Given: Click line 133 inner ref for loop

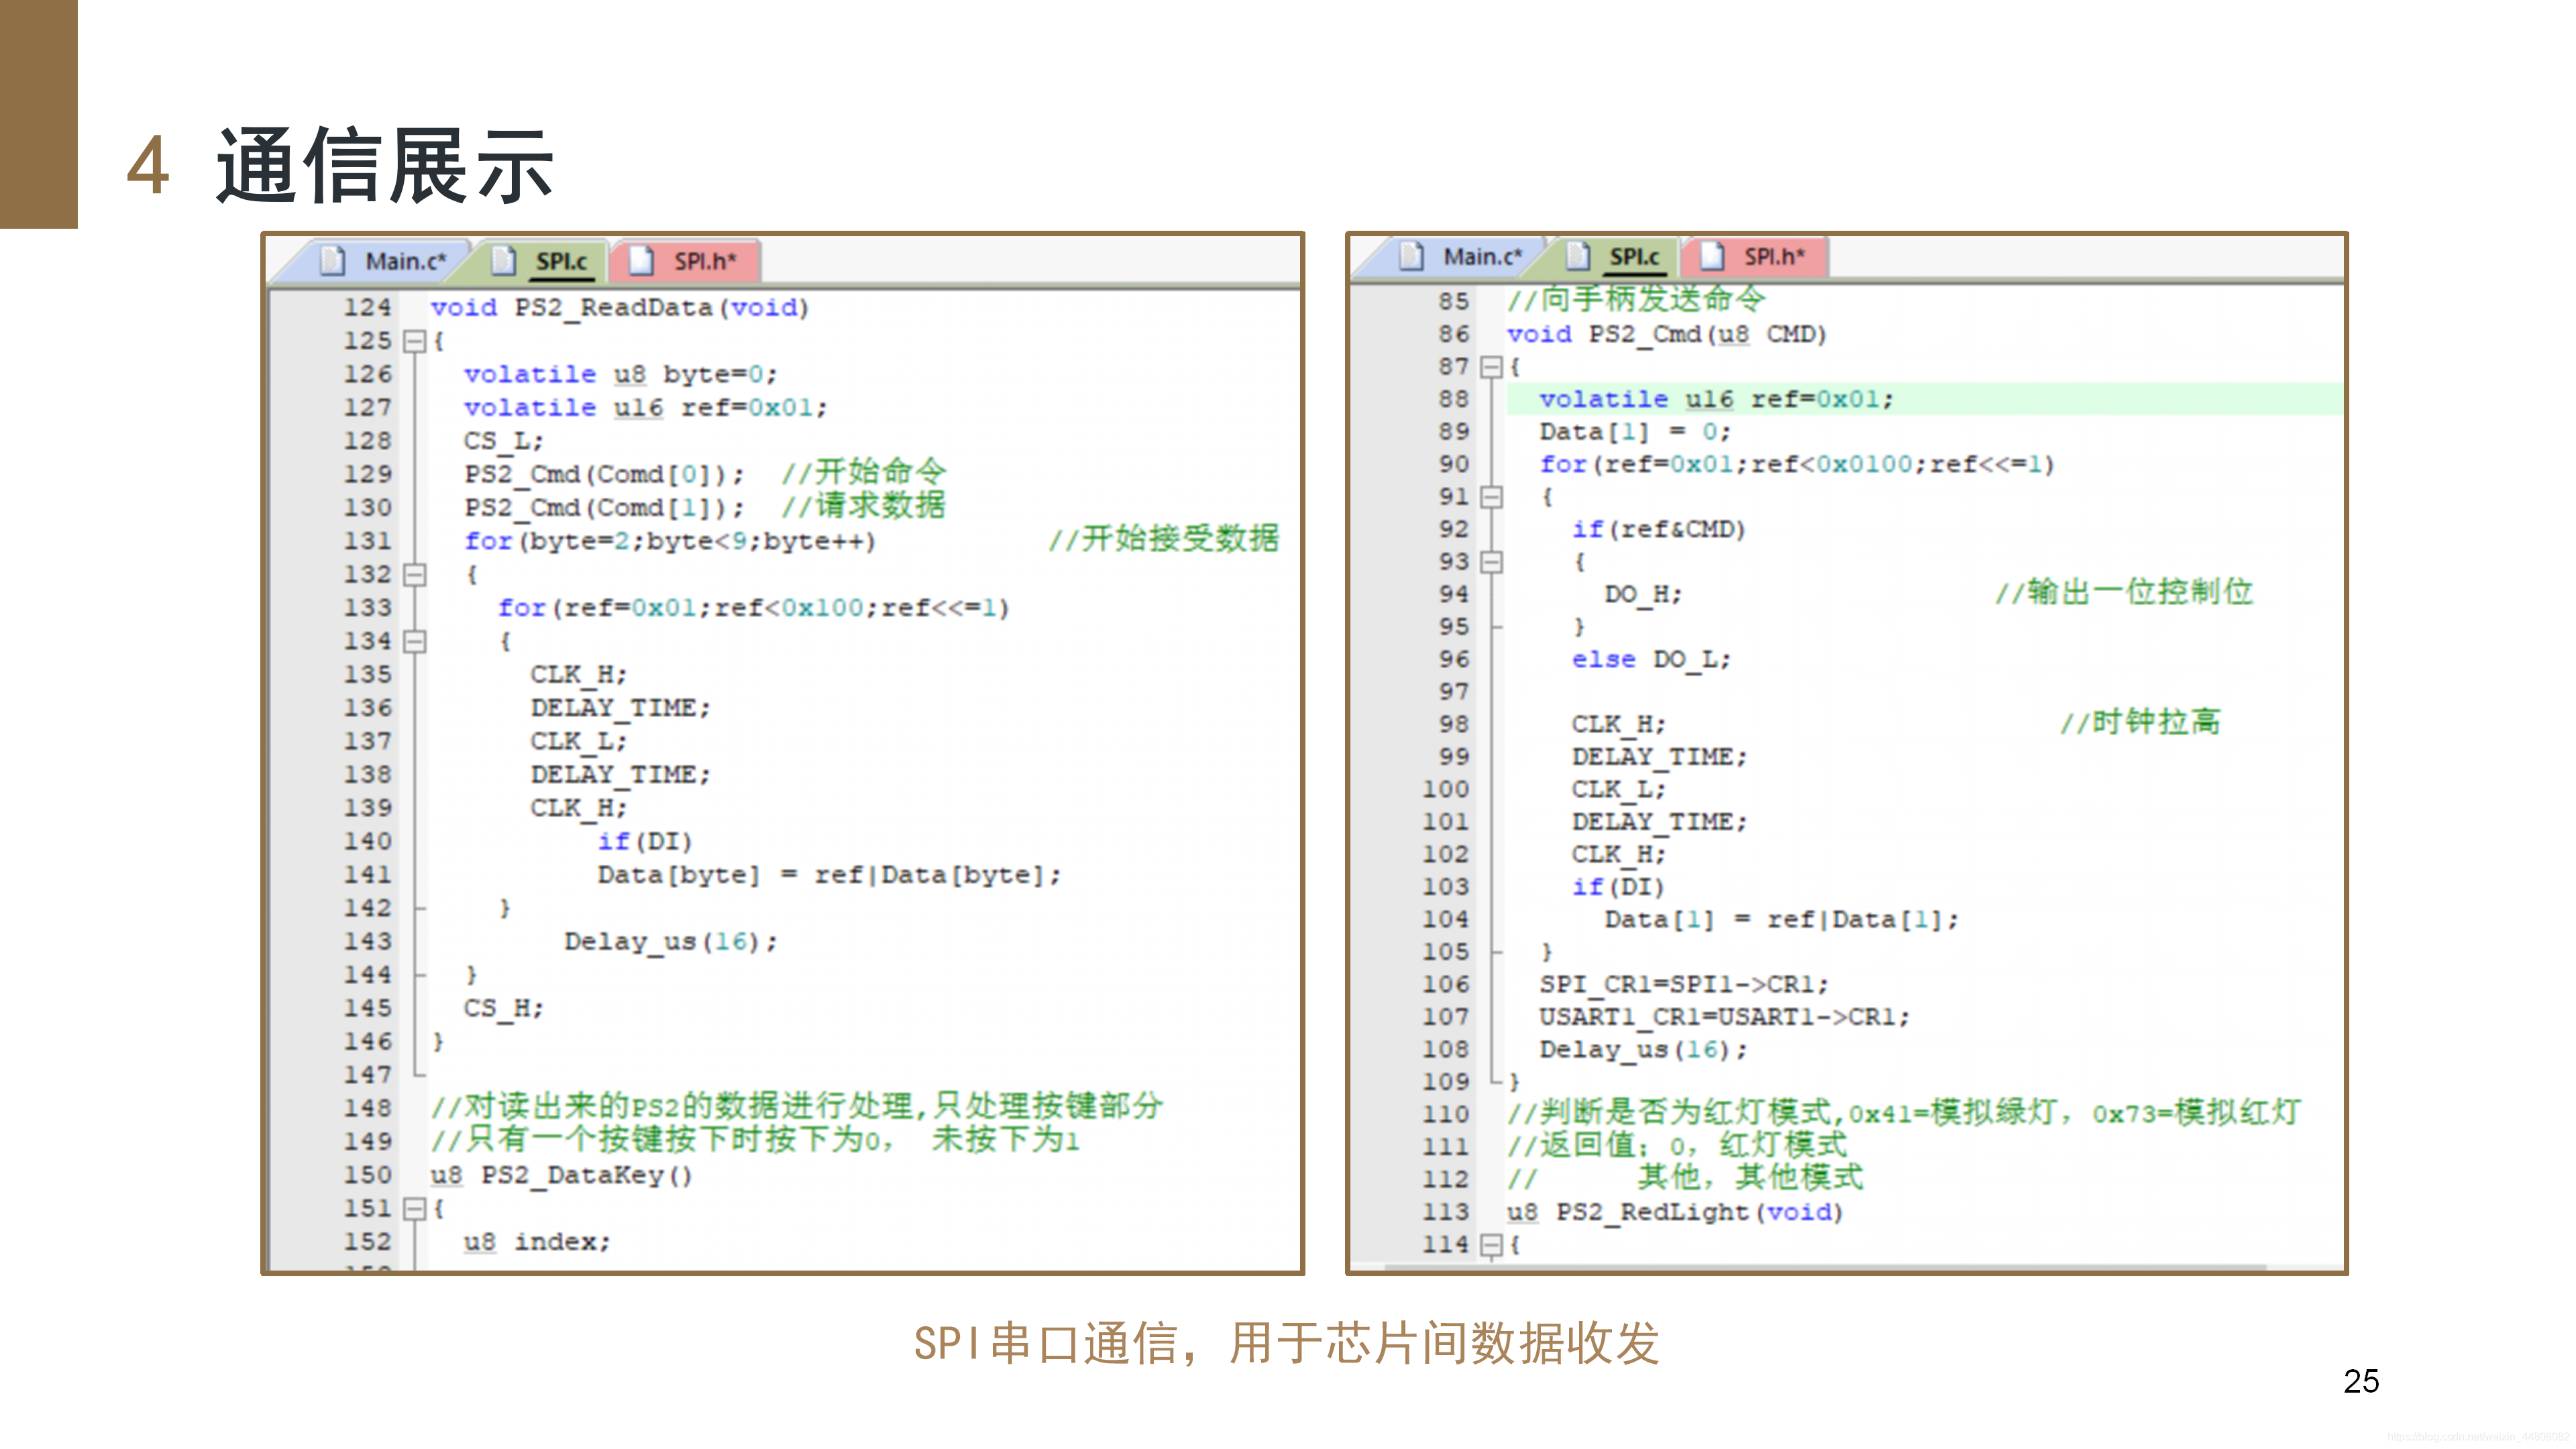Looking at the screenshot, I should pyautogui.click(x=754, y=608).
